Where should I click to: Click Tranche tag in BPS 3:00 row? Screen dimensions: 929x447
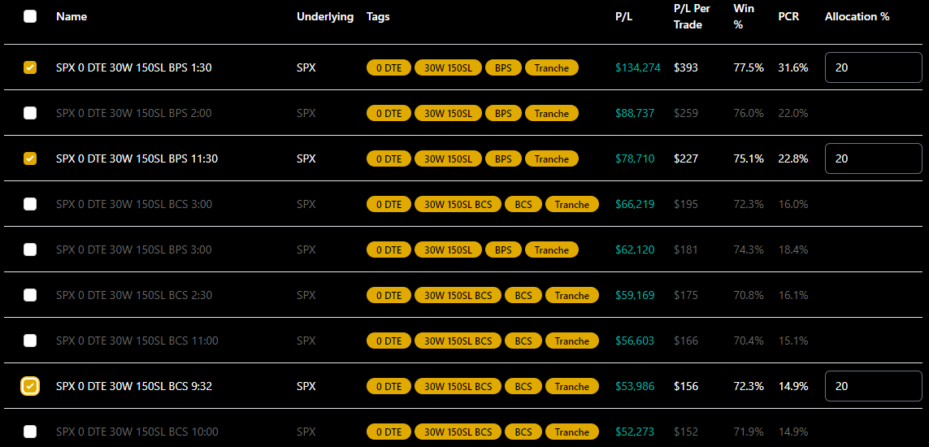click(x=552, y=250)
